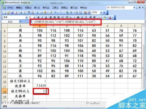Click the Print icon
The image size is (146, 109).
20,12
